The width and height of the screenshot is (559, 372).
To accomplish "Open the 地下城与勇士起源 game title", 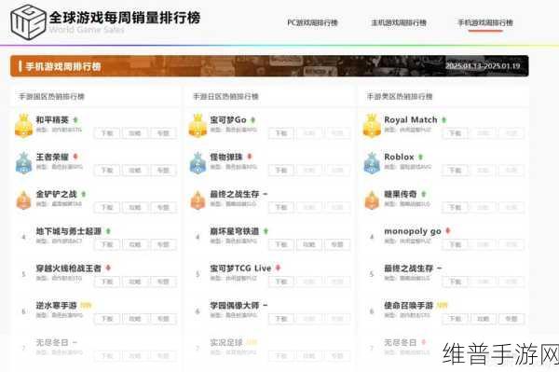I will [x=68, y=231].
